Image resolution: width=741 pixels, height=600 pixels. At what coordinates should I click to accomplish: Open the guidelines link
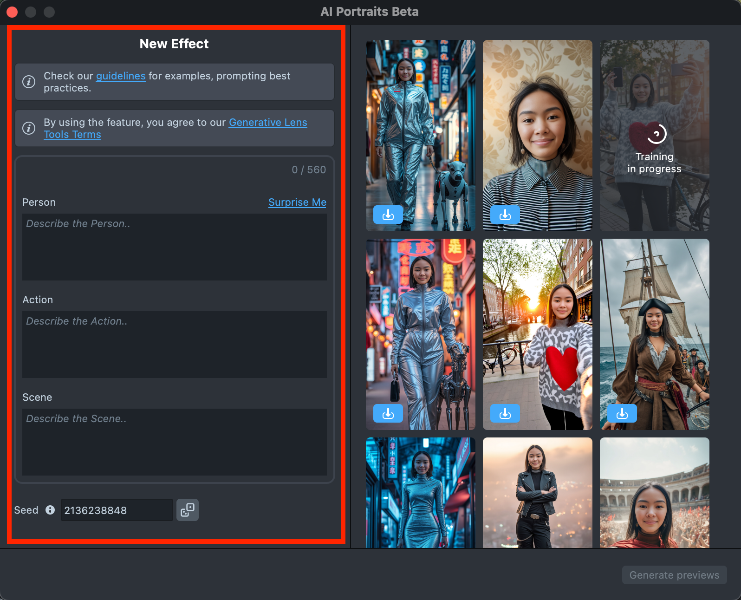point(121,76)
